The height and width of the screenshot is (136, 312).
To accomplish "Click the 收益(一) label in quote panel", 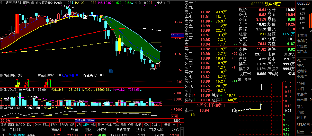I will click(245, 74).
